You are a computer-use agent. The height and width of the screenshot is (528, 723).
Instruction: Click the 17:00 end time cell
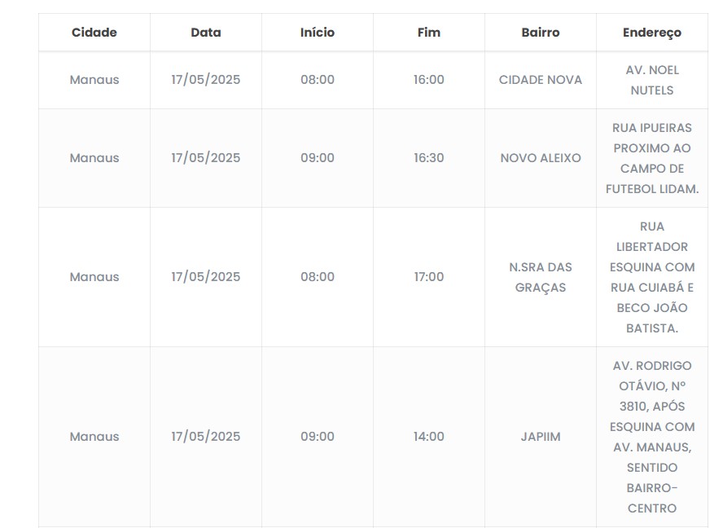pyautogui.click(x=429, y=277)
